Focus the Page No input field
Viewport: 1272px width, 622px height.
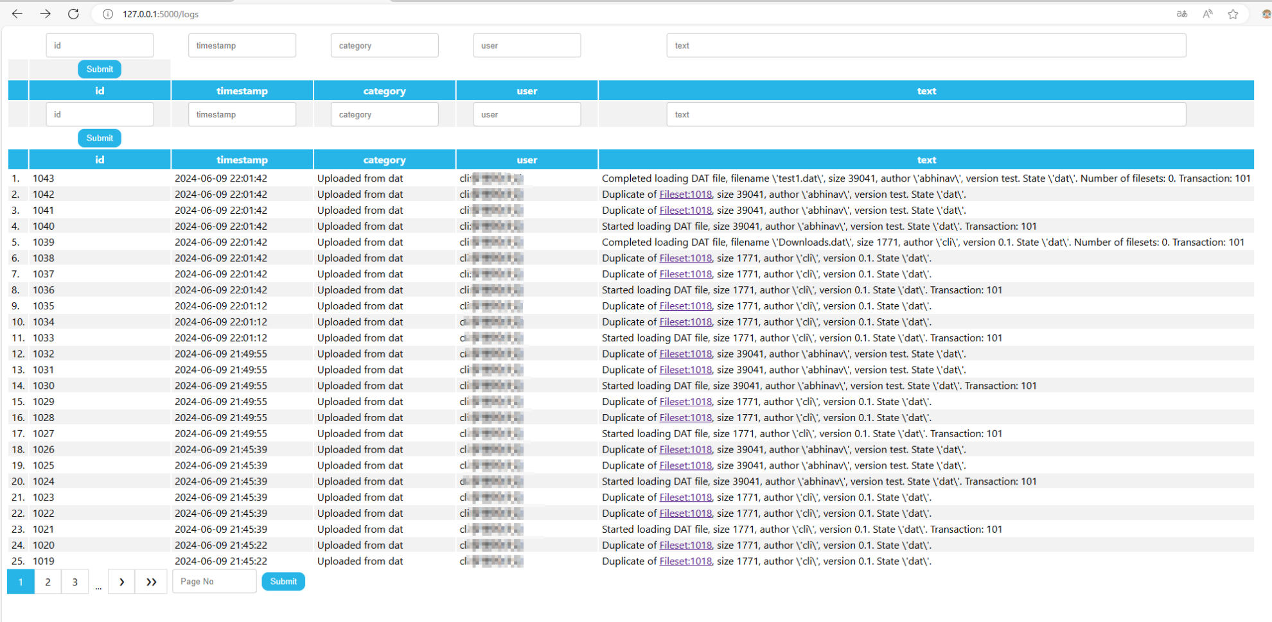coord(214,582)
